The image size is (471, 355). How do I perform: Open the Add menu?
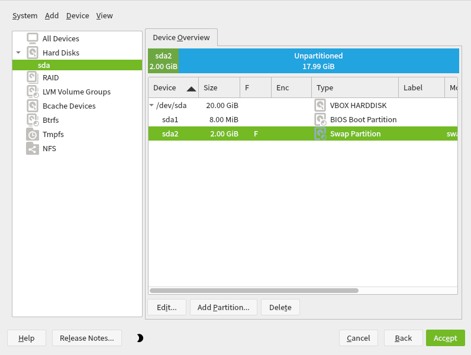click(x=51, y=15)
